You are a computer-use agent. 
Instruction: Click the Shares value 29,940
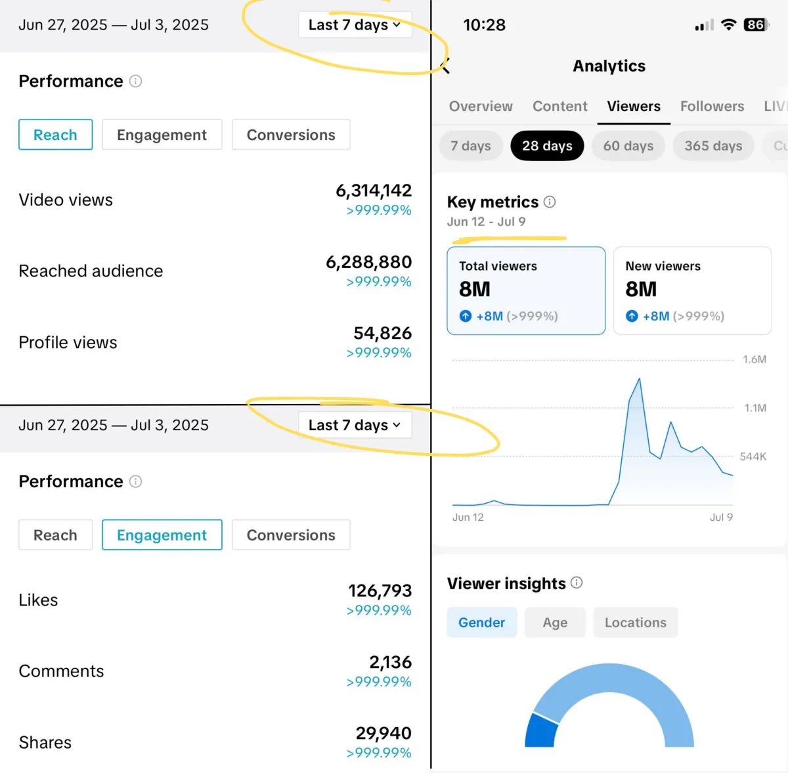click(384, 733)
